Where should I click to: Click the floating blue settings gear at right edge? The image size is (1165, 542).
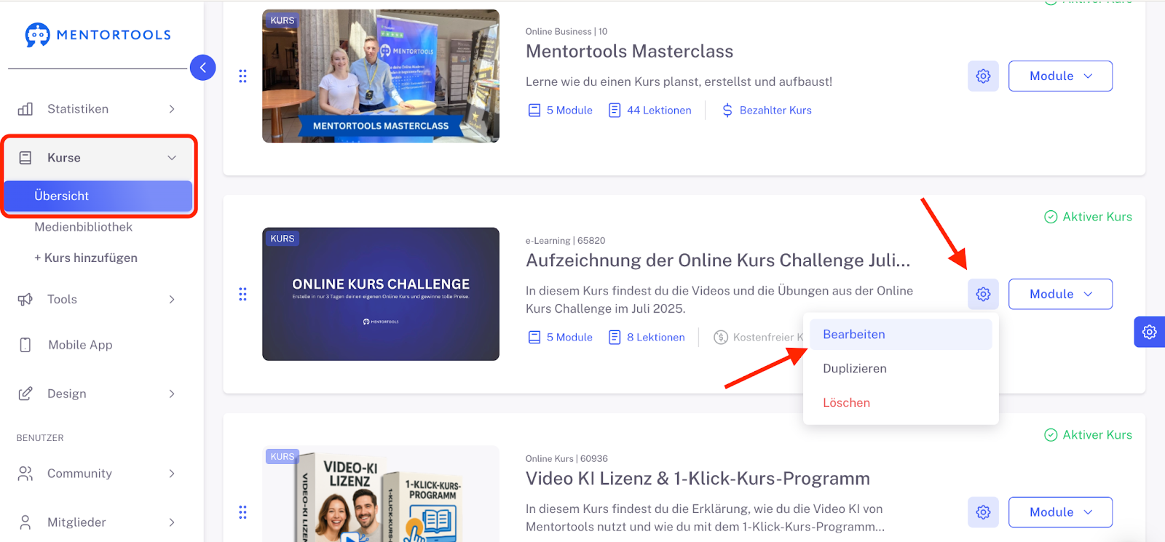[x=1150, y=332]
